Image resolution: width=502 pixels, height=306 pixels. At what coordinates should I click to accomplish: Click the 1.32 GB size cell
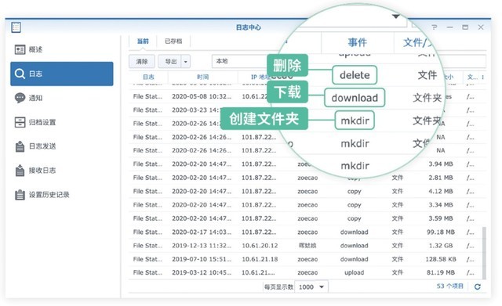coord(441,245)
